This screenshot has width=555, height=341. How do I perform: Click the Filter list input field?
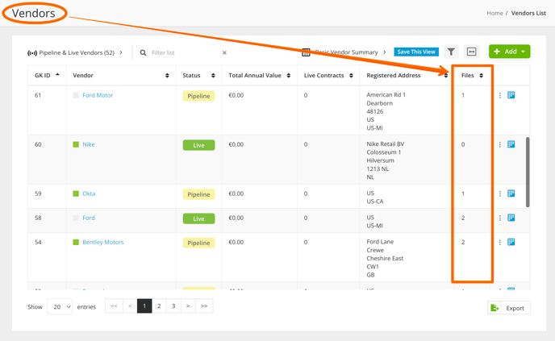184,52
